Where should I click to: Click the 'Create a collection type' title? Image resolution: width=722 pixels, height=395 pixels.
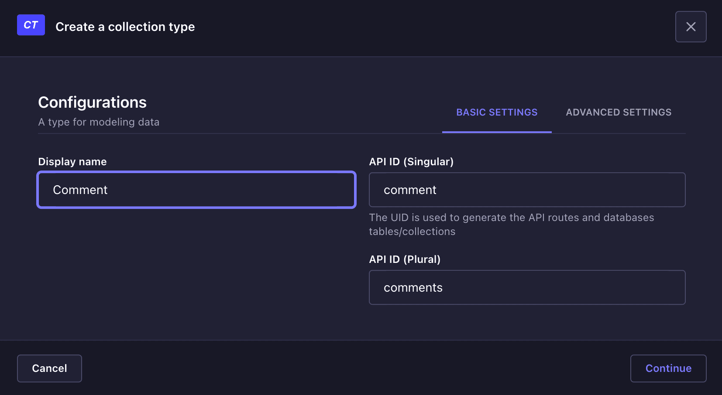pos(125,27)
